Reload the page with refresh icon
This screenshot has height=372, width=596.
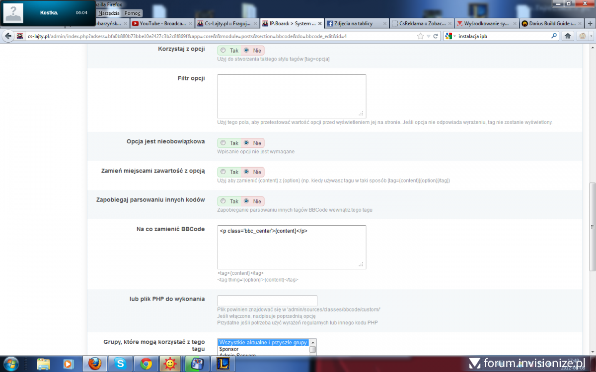pyautogui.click(x=436, y=36)
